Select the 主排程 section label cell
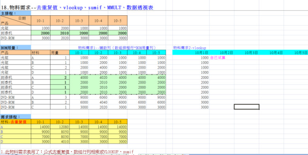The height and width of the screenshot is (155, 308). click(x=15, y=13)
